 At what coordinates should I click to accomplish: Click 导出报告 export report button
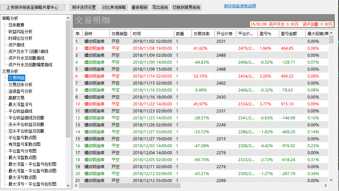click(x=160, y=7)
